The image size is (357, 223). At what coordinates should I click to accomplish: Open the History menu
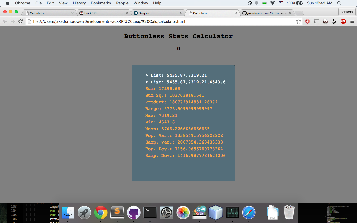point(79,3)
